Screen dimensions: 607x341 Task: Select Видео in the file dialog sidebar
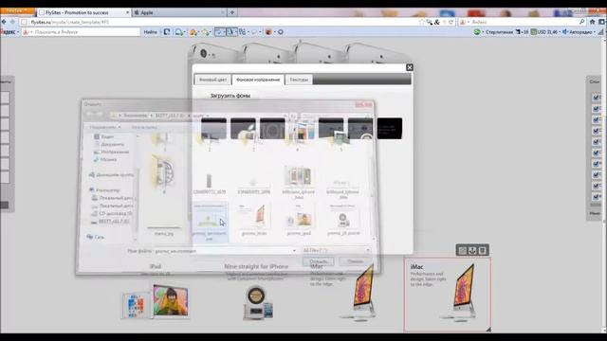coord(103,136)
